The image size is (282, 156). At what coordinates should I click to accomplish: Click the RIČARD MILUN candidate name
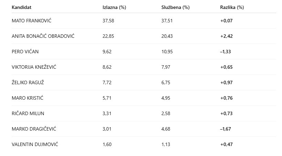click(28, 113)
